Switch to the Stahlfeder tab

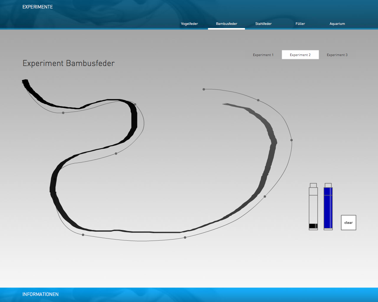pos(263,24)
